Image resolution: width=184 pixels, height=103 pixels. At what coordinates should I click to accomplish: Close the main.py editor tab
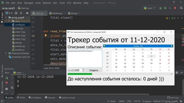(45, 13)
